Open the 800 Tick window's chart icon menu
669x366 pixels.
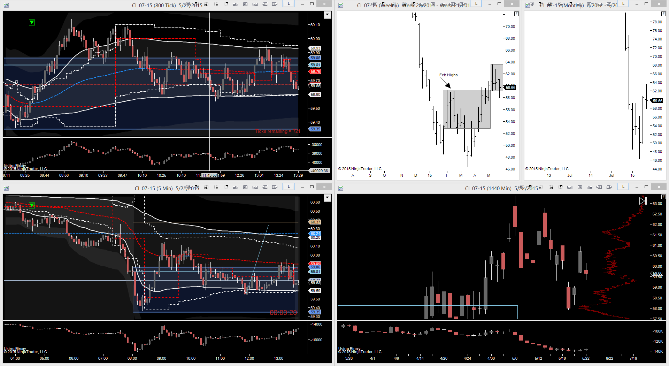pyautogui.click(x=6, y=5)
